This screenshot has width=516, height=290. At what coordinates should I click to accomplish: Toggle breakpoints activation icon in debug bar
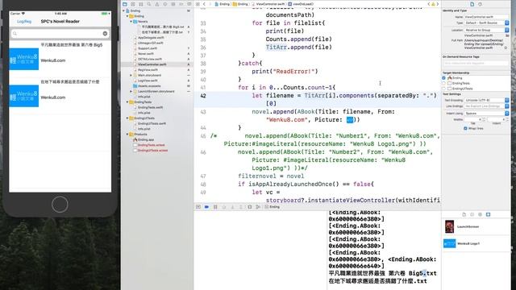(206, 207)
